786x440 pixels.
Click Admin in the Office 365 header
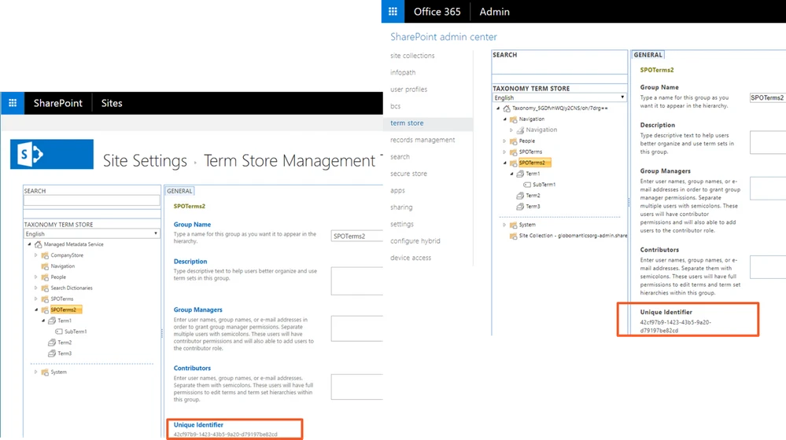click(x=494, y=12)
